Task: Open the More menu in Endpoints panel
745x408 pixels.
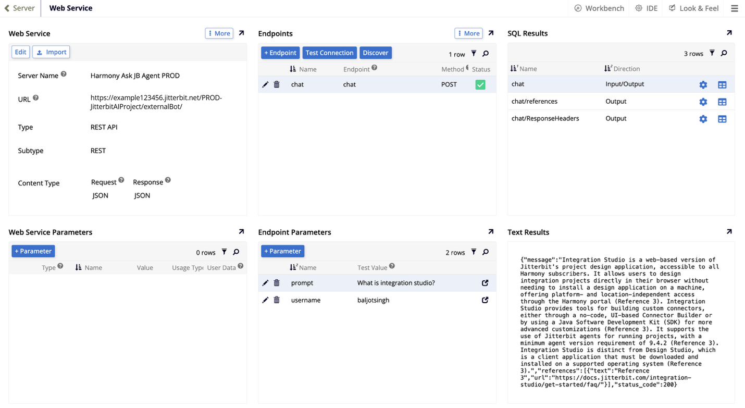Action: click(468, 33)
